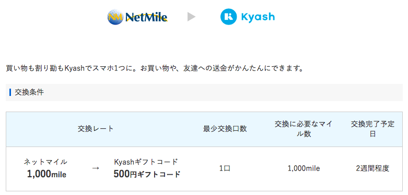Click the NetMile globe logo icon
The width and height of the screenshot is (408, 195).
pyautogui.click(x=115, y=17)
